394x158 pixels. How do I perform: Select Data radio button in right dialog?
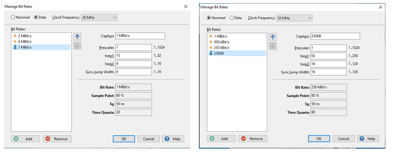coord(232,18)
